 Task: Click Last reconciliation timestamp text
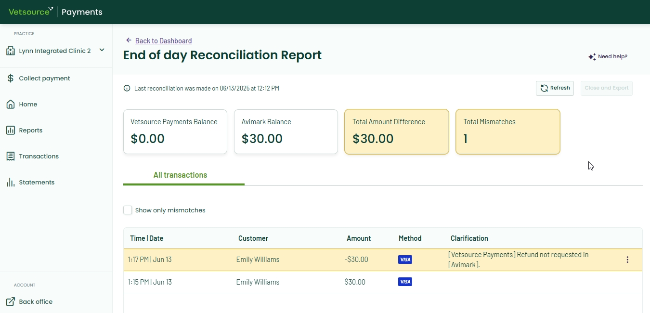pos(207,88)
